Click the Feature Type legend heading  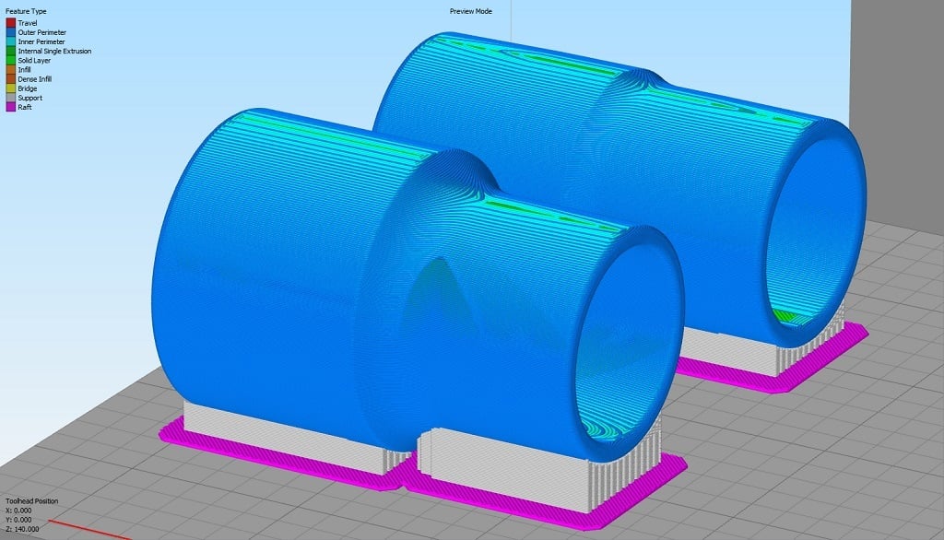pyautogui.click(x=26, y=11)
